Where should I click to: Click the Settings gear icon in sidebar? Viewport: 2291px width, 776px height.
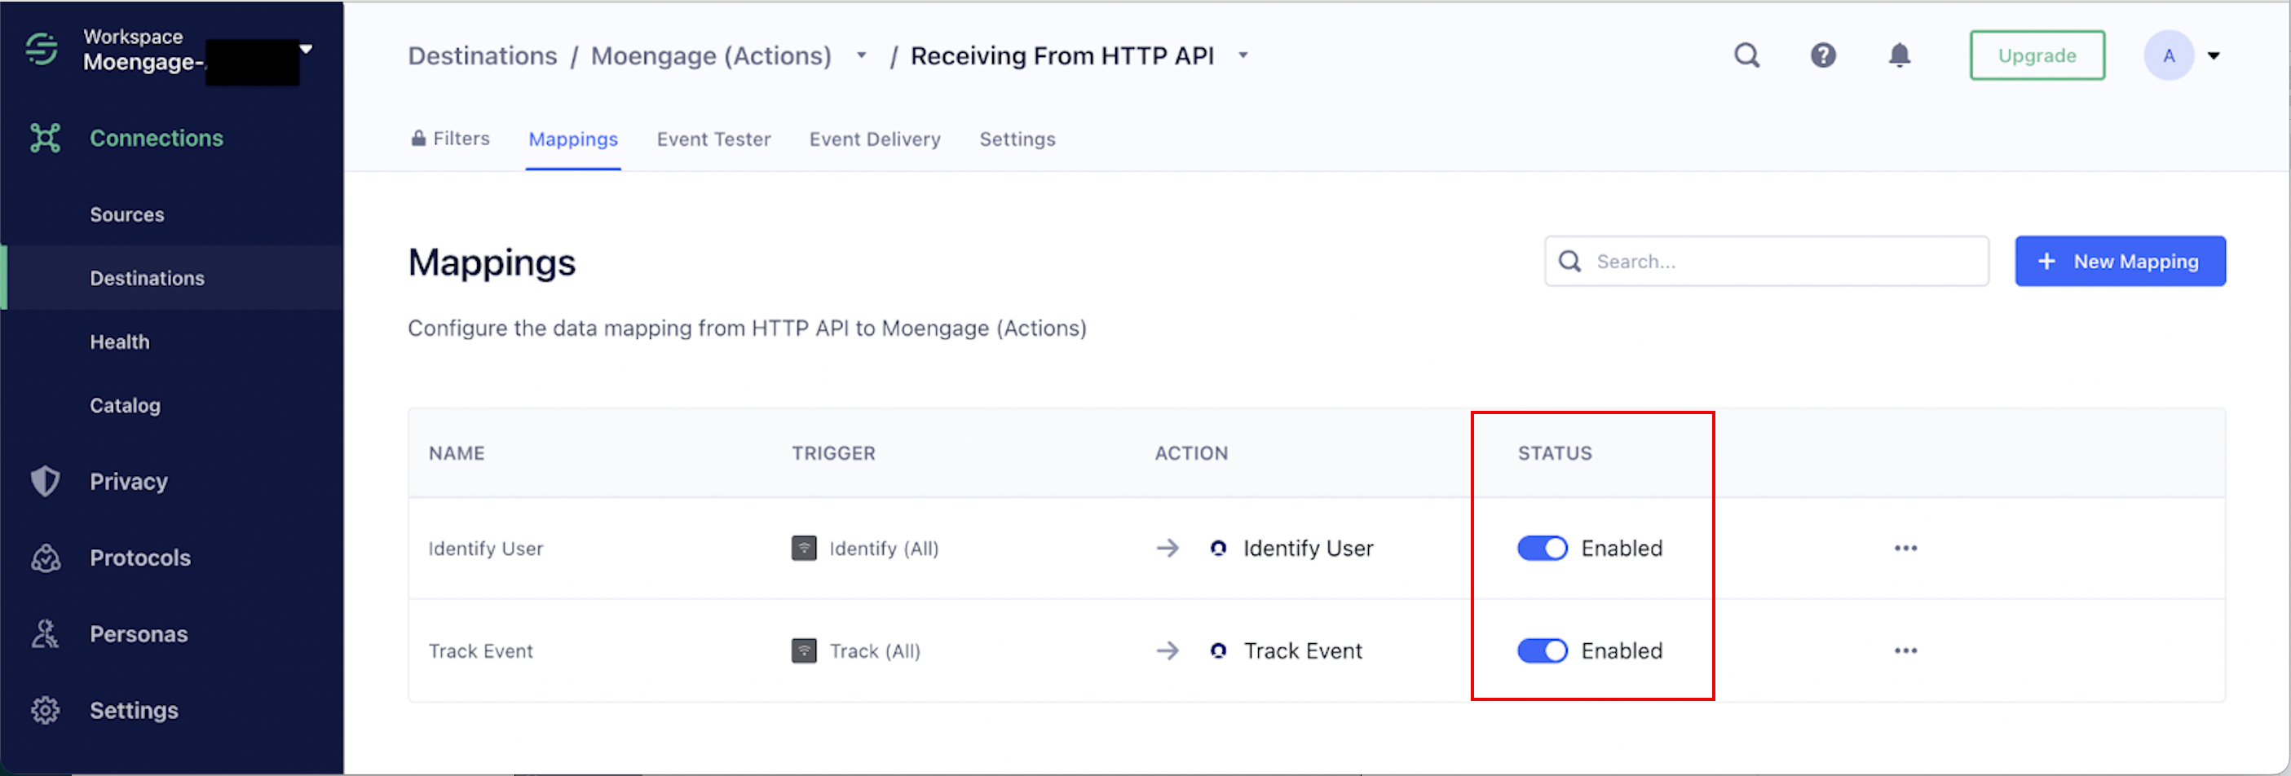[46, 711]
